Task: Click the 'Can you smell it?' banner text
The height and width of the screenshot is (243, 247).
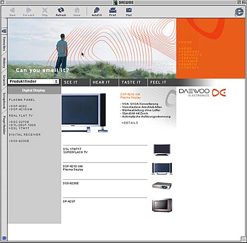Action: 42,70
